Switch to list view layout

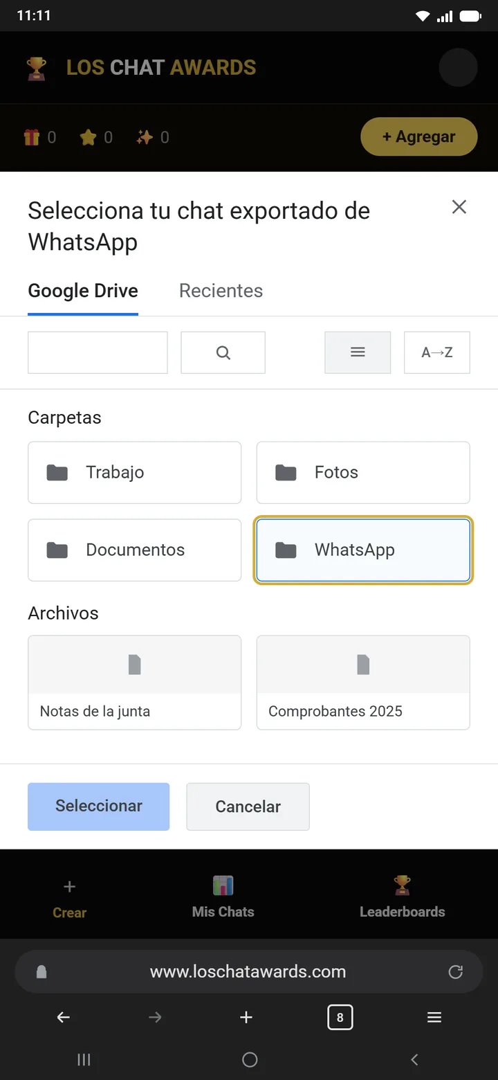tap(358, 352)
